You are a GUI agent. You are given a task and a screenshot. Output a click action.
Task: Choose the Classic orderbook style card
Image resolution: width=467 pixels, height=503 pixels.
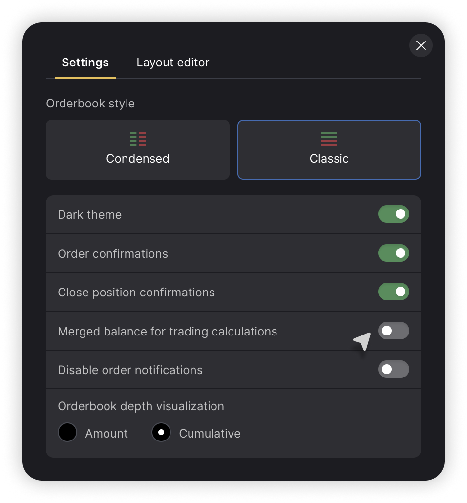[329, 149]
